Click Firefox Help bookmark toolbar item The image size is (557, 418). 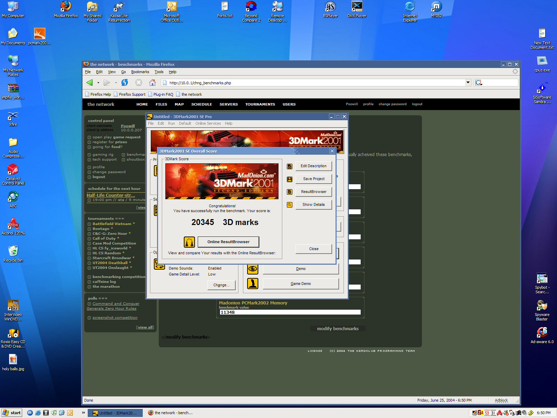[98, 94]
